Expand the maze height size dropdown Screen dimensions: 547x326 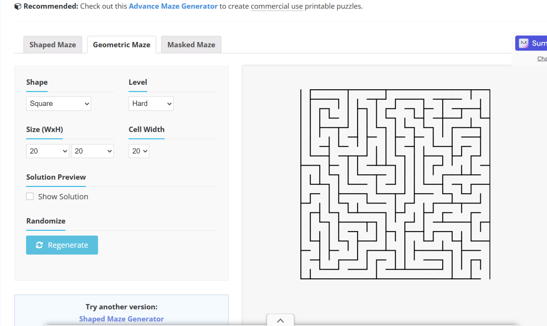93,151
